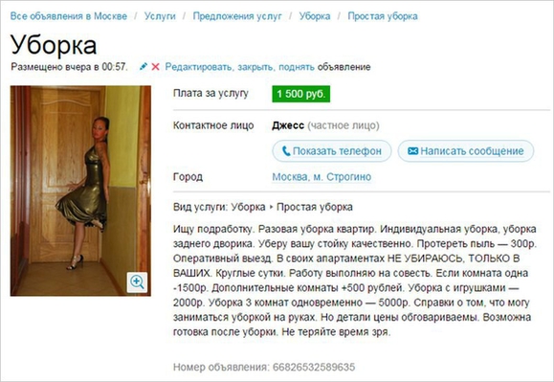Click the envelope icon in Написать сообщение
554x382 pixels.
(412, 151)
